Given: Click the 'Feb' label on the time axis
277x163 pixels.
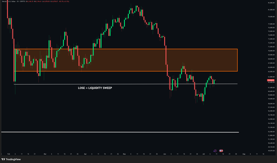Looking at the screenshot, I should pyautogui.click(x=9, y=154).
